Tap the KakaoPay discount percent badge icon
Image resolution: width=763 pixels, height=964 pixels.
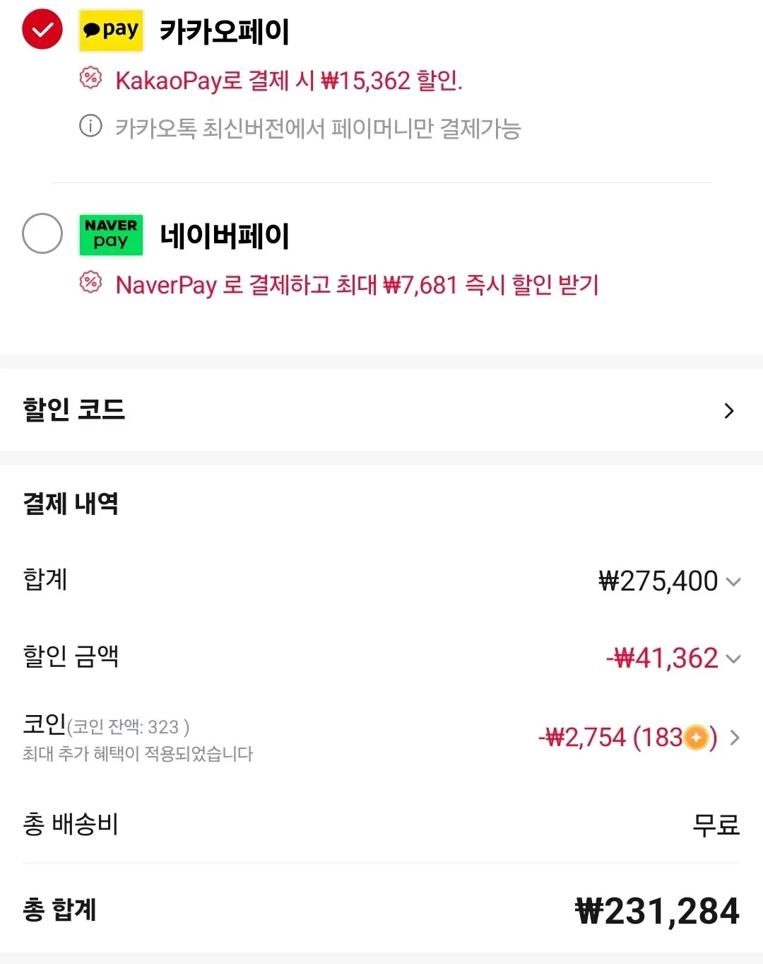pos(90,78)
